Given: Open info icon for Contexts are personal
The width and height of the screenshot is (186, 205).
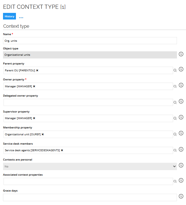Looking at the screenshot, I should (181, 165).
